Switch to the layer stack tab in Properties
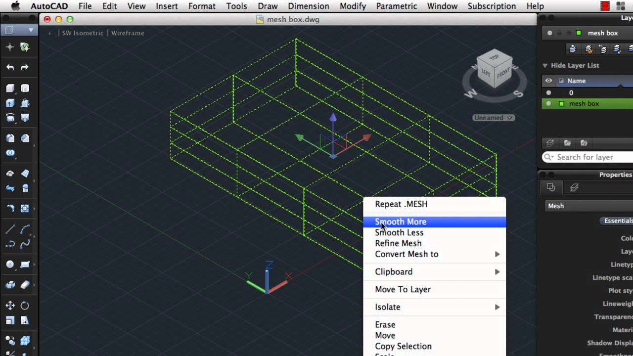 coord(574,187)
